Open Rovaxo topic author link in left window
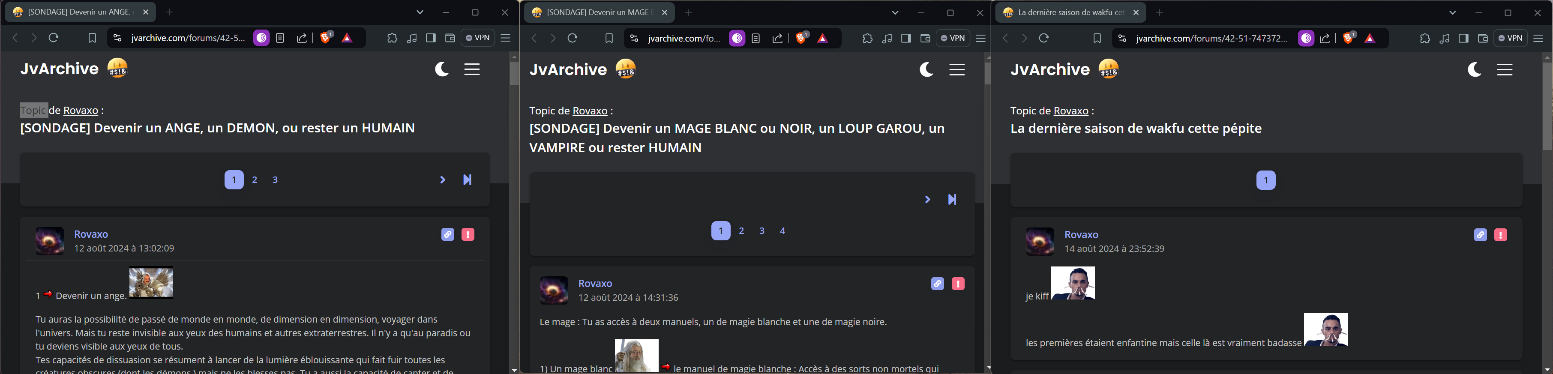Viewport: 1553px width, 374px height. click(81, 110)
